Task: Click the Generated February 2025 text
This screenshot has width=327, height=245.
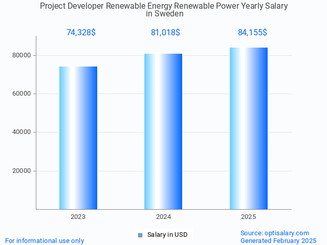Action: point(278,240)
